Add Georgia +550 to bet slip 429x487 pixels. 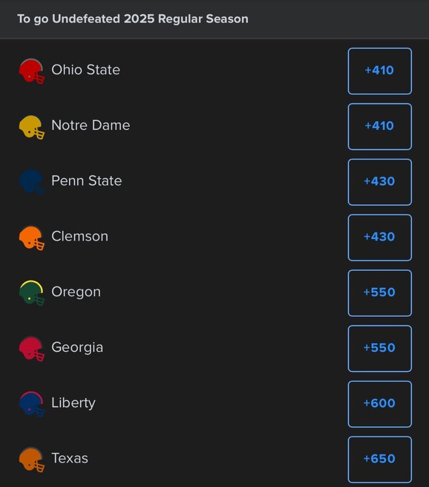pos(380,348)
